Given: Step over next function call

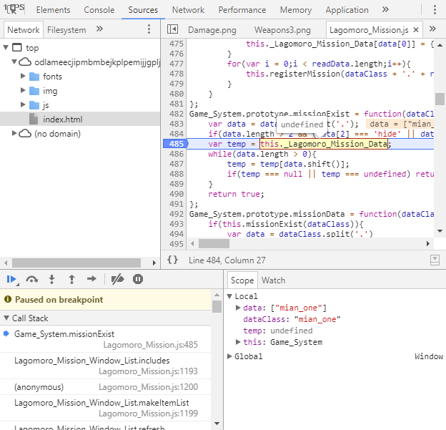Looking at the screenshot, I should pos(32,279).
